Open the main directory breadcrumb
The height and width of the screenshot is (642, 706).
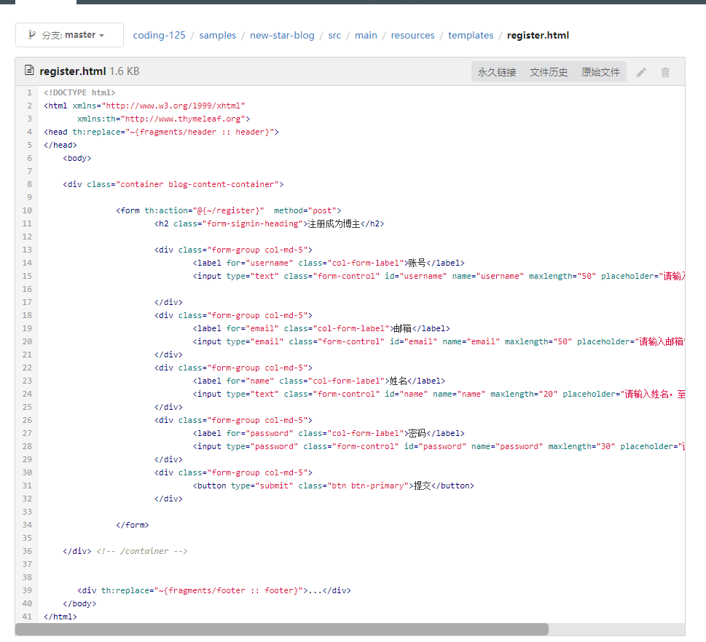[366, 35]
